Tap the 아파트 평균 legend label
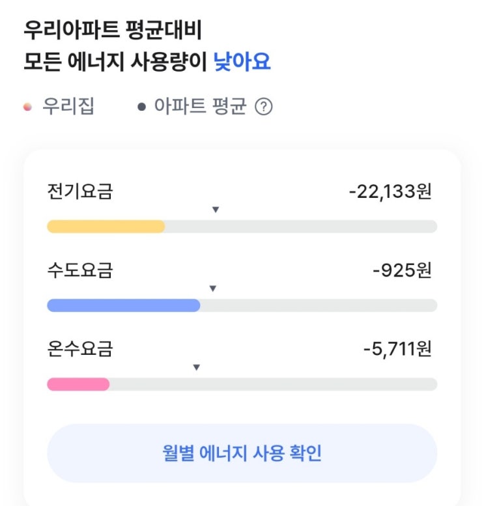 (200, 107)
